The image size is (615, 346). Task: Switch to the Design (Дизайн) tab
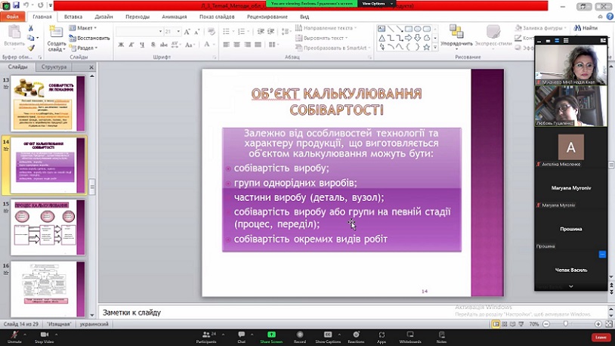click(104, 17)
